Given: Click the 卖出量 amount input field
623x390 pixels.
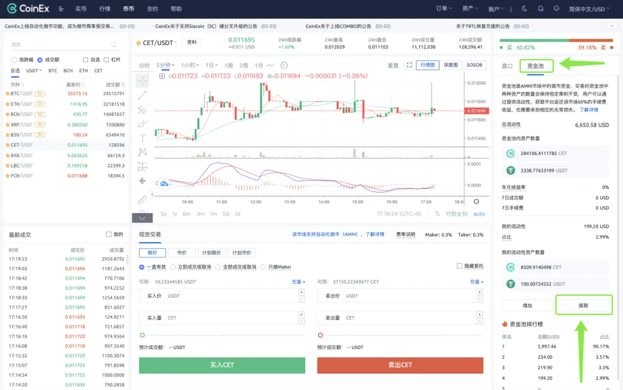Looking at the screenshot, I should coord(400,318).
